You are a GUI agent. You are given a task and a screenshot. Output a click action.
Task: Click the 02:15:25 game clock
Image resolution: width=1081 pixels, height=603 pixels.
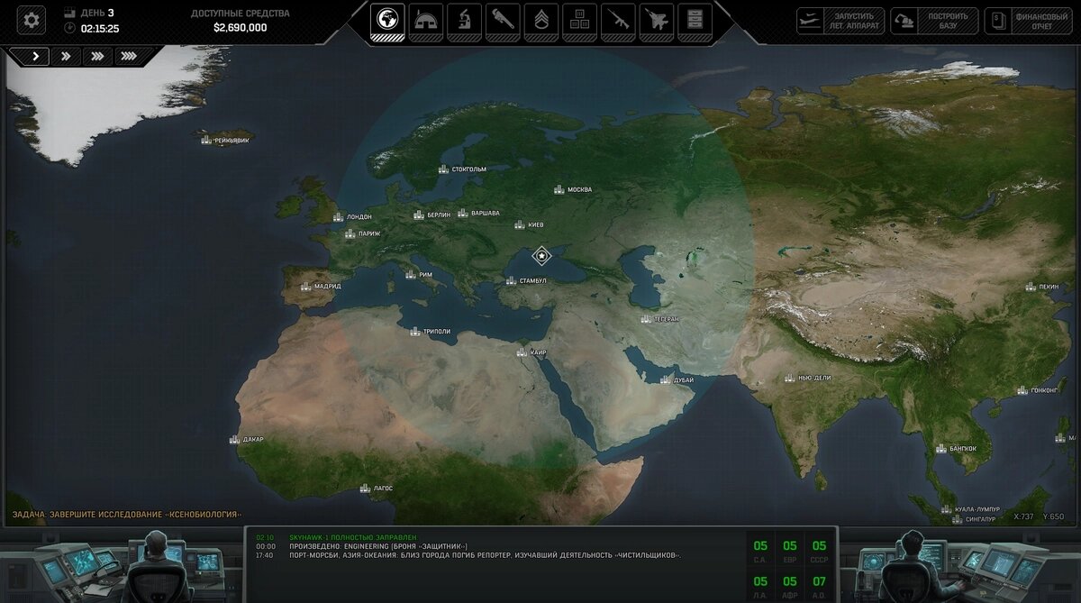[x=99, y=29]
